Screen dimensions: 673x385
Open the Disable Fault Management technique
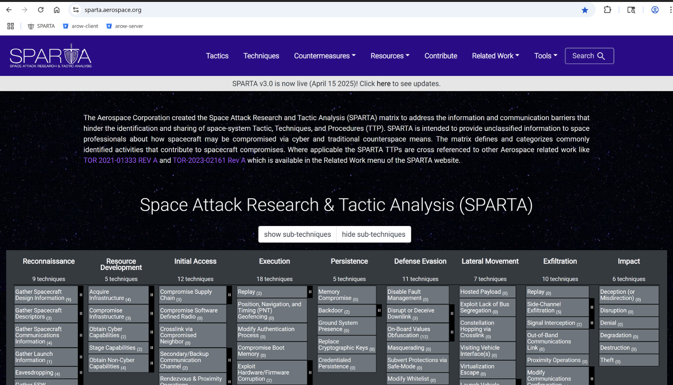[x=417, y=295]
